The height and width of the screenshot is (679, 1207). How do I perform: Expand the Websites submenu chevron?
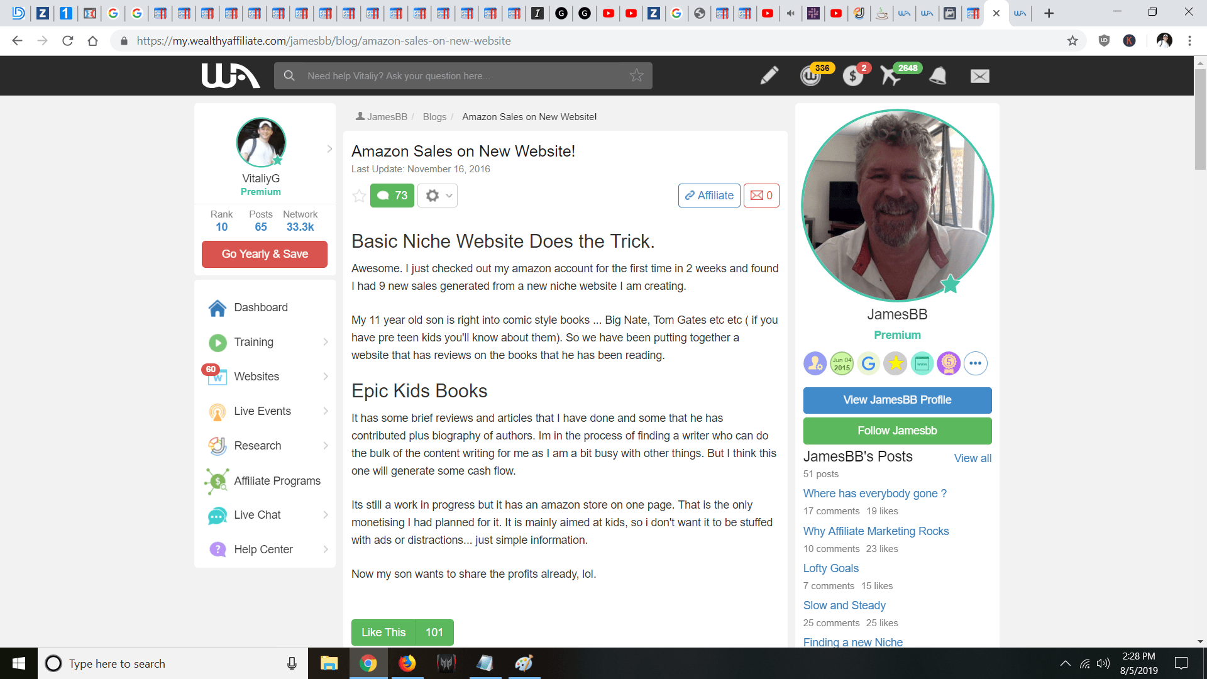[326, 377]
